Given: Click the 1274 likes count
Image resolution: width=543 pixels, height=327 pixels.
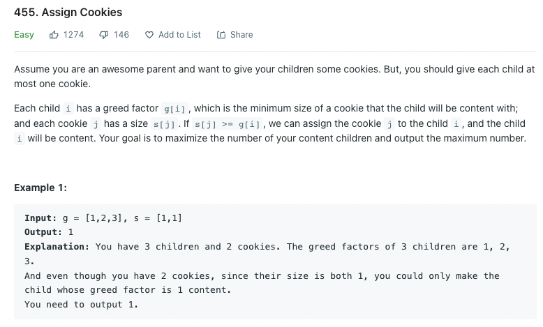Looking at the screenshot, I should click(x=73, y=35).
